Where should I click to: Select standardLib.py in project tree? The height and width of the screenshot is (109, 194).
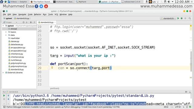(x=16, y=69)
